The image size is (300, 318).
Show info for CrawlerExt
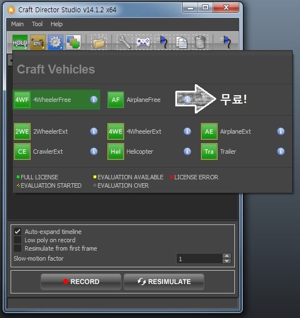94,151
